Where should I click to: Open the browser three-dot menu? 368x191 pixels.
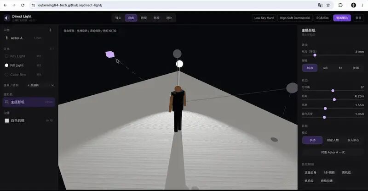[x=362, y=5]
